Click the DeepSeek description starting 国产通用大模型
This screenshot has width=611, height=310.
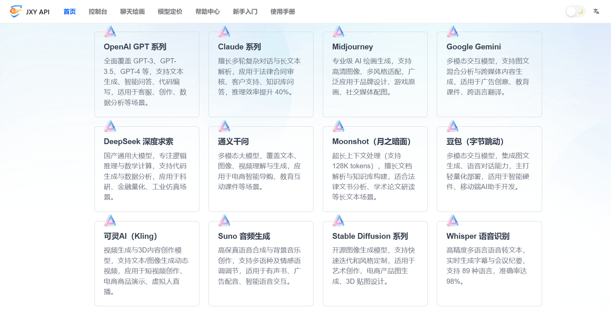coord(146,176)
